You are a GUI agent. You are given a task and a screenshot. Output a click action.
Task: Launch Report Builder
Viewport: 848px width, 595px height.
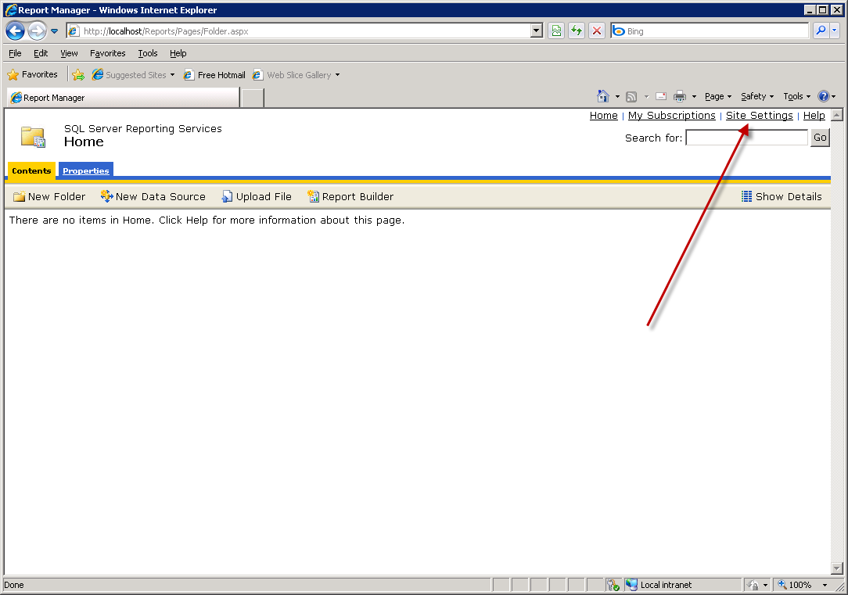(x=350, y=197)
